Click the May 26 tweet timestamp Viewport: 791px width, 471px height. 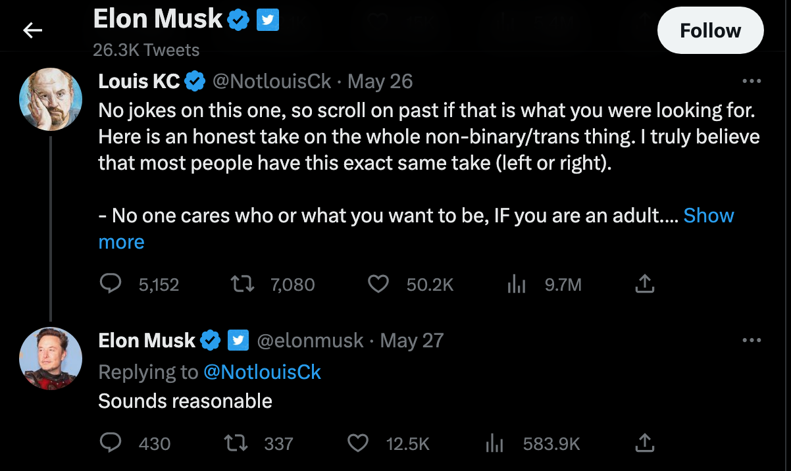(380, 82)
